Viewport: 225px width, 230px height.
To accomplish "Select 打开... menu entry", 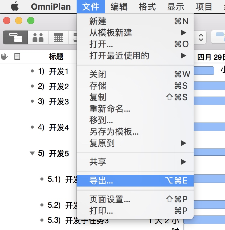I will tap(135, 44).
